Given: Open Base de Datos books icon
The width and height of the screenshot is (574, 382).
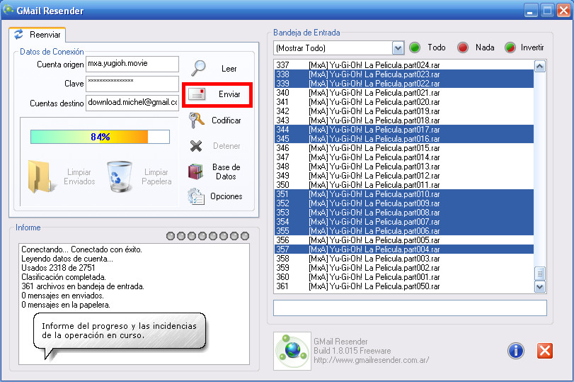Looking at the screenshot, I should [196, 172].
